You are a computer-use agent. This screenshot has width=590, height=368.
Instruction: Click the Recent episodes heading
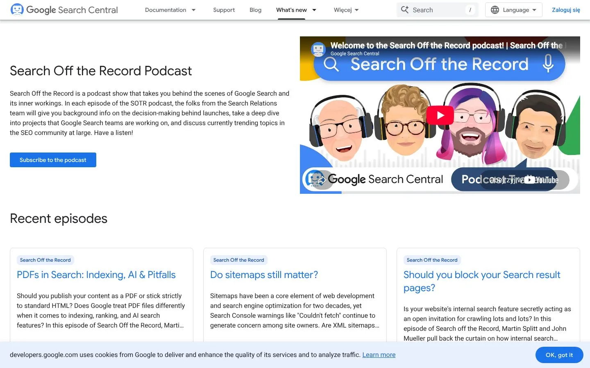(x=59, y=218)
